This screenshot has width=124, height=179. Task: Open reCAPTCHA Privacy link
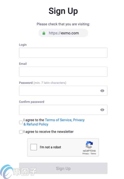pos(85,154)
